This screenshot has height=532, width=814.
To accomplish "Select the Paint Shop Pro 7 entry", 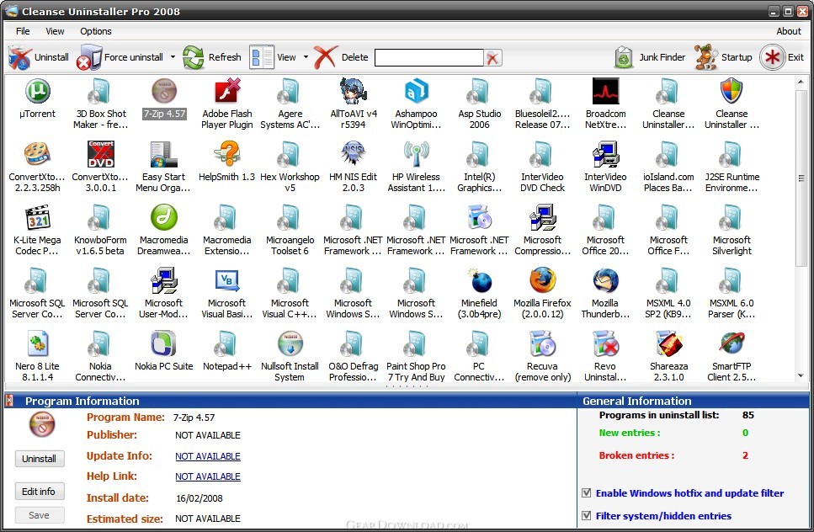I will (417, 357).
